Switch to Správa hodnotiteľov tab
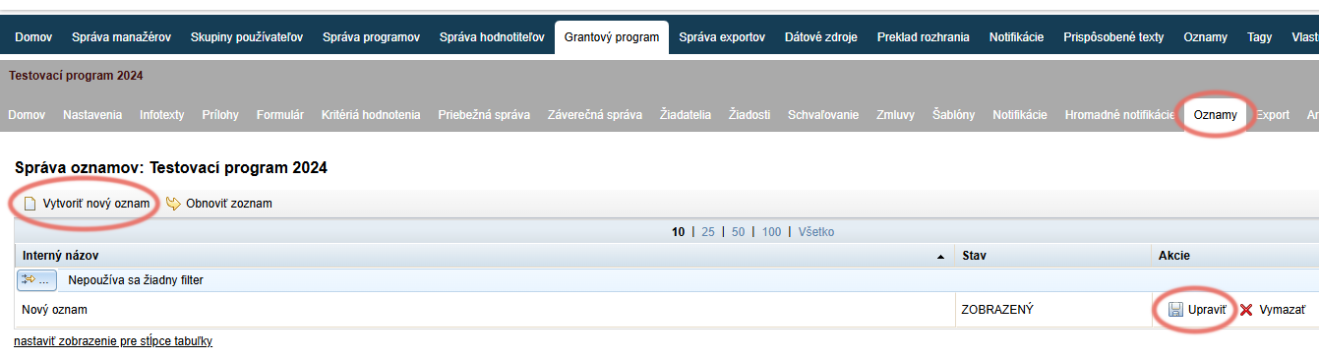This screenshot has height=360, width=1319. point(492,37)
